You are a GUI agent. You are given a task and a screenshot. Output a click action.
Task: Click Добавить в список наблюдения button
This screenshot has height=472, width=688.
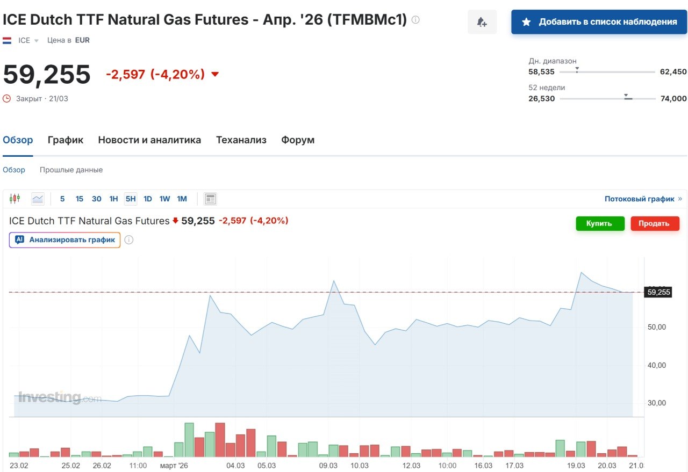(599, 22)
